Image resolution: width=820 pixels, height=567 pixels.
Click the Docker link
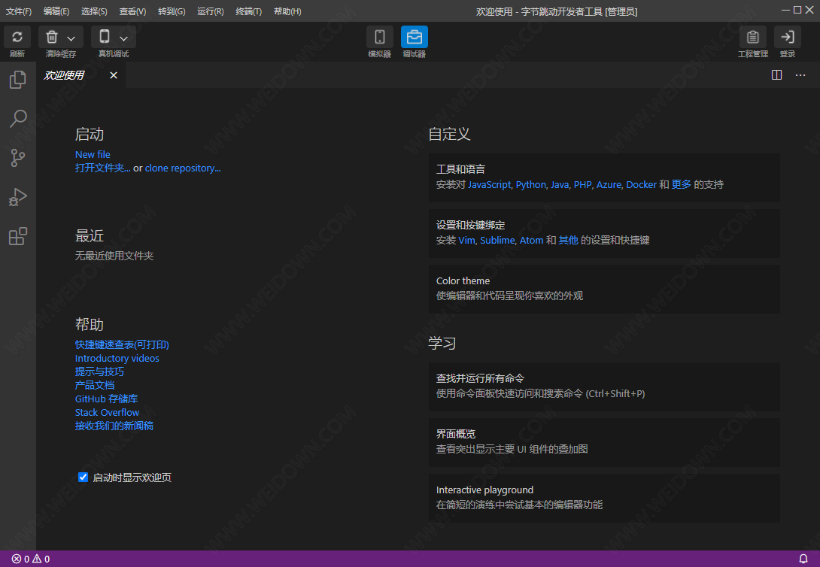[641, 184]
